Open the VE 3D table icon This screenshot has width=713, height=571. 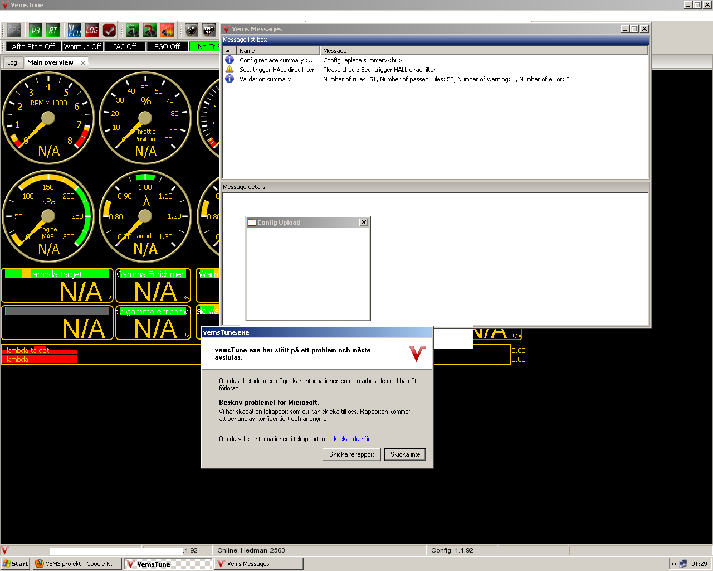(x=192, y=30)
